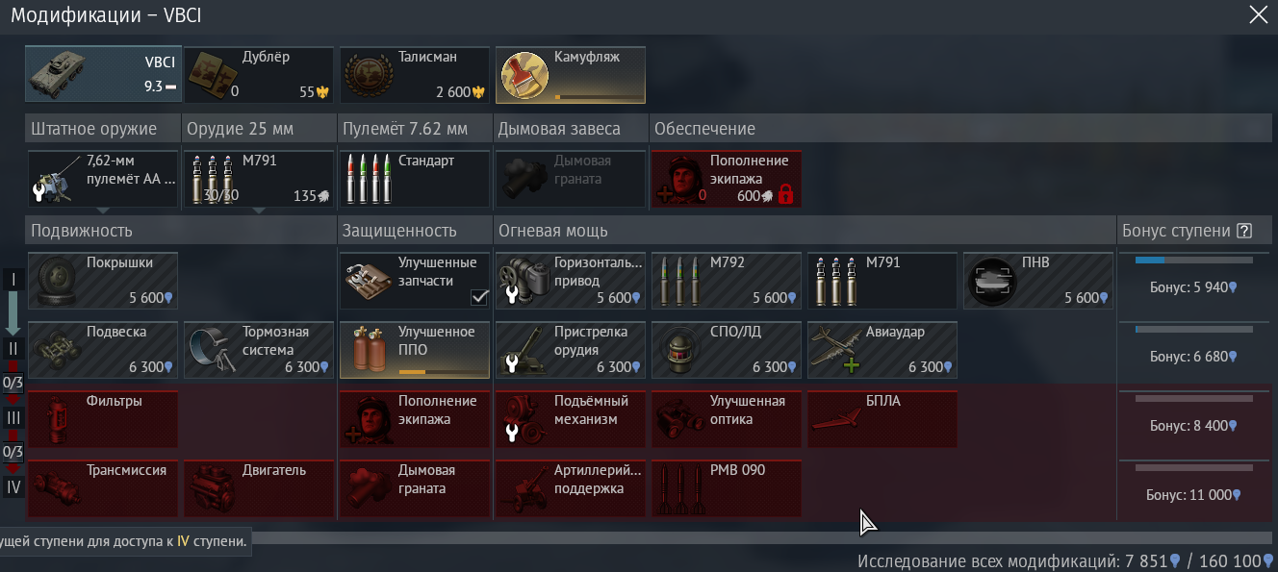Click the Бонус ступени help question mark
Image resolution: width=1278 pixels, height=572 pixels.
click(1244, 231)
